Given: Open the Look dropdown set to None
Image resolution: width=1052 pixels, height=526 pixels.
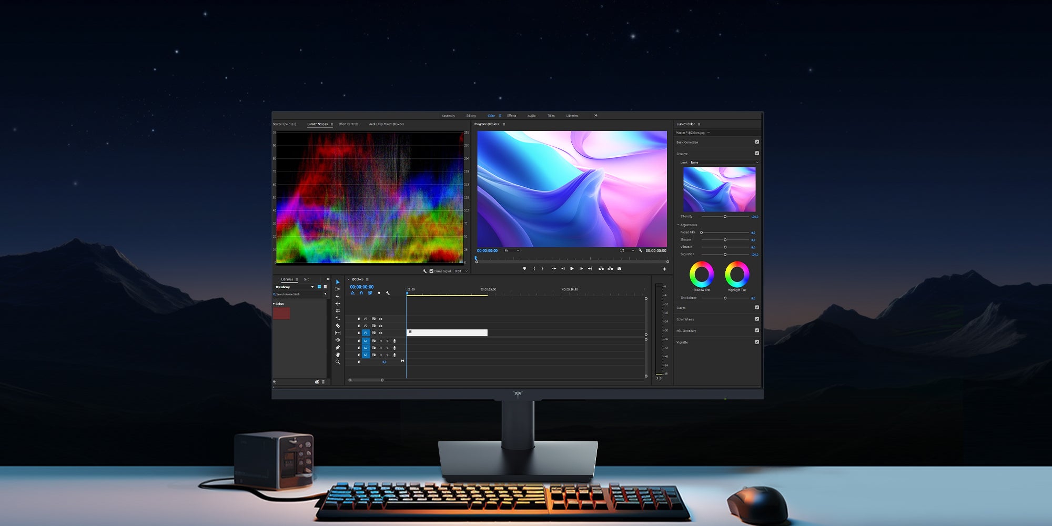Looking at the screenshot, I should (x=724, y=163).
